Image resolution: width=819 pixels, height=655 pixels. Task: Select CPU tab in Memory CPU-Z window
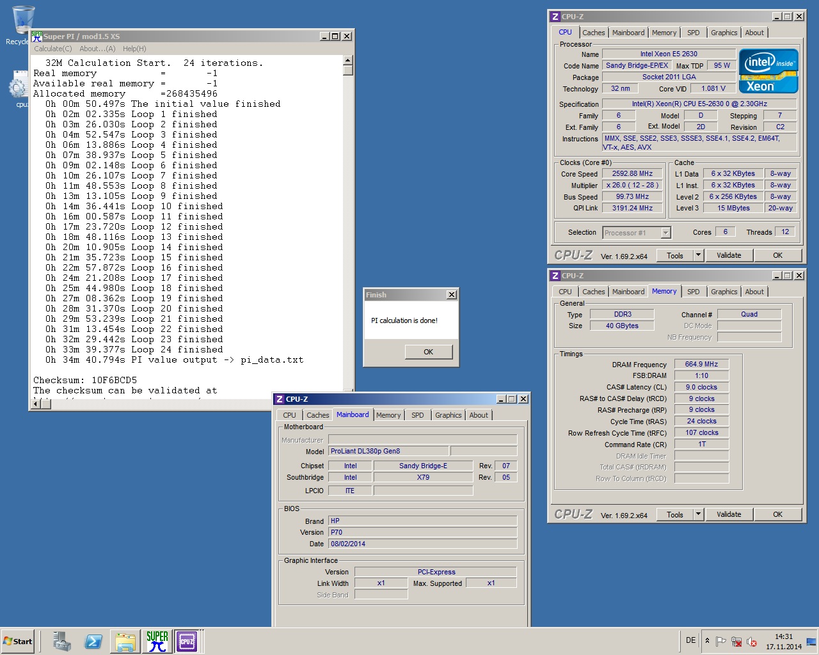point(565,292)
